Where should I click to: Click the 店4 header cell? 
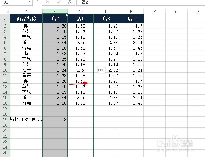point(131,19)
